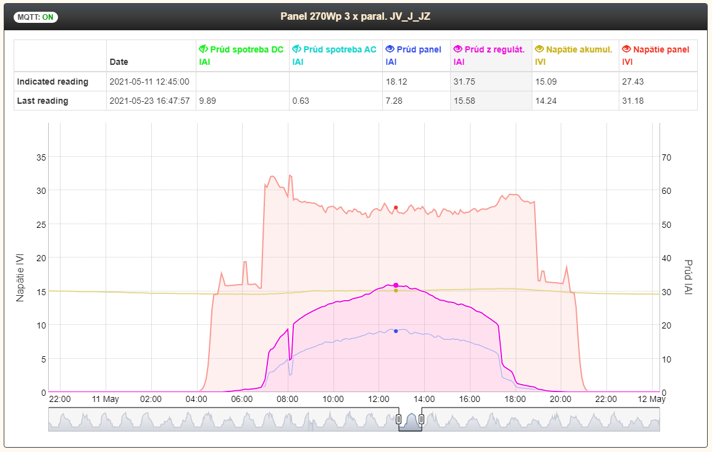Viewport: 712px width, 452px height.
Task: Click the indicated value '18.12'
Action: coord(396,82)
